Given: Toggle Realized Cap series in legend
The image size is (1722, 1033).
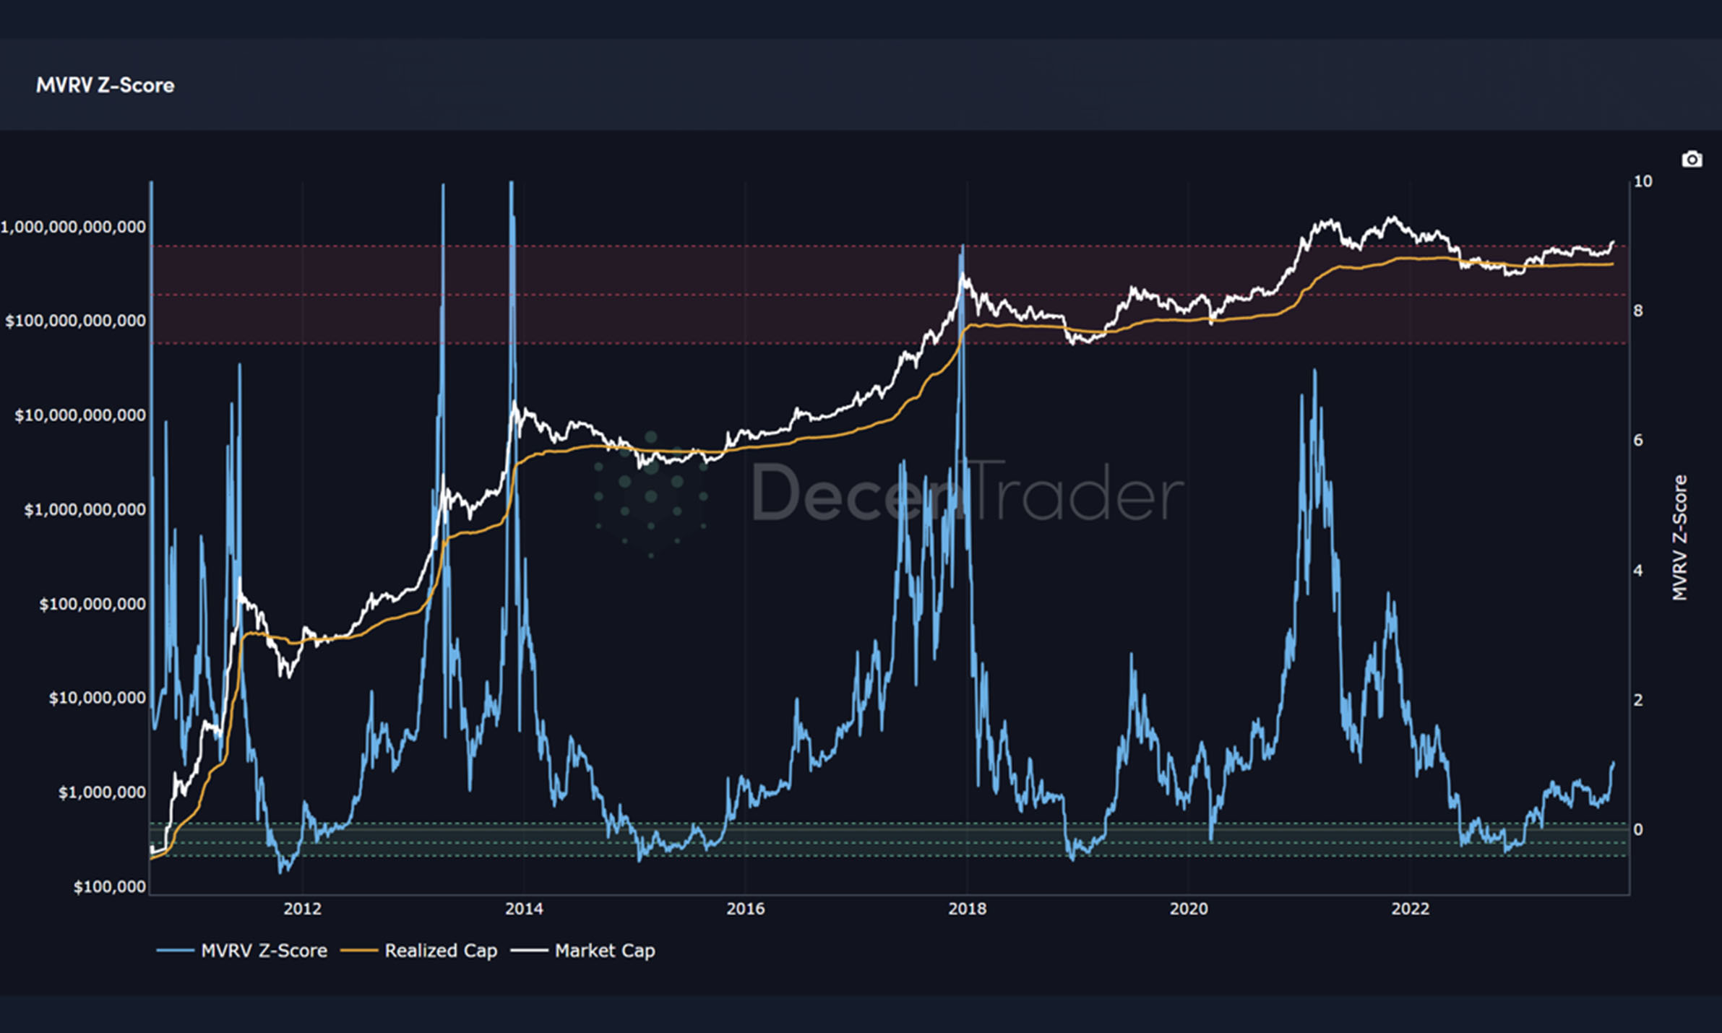Looking at the screenshot, I should click(x=441, y=951).
